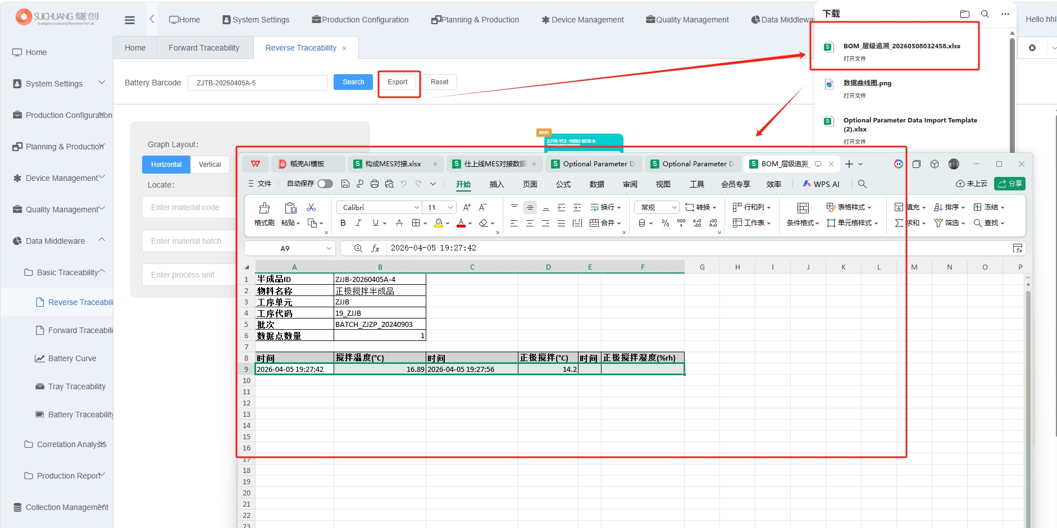This screenshot has width=1057, height=528.
Task: Open the Data ribbon tab in WPS
Action: pos(597,184)
